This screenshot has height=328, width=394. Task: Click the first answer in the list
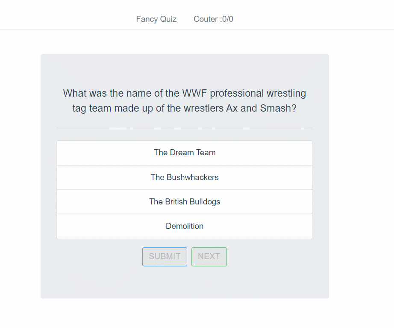185,153
